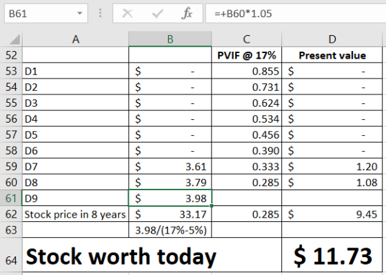Click the vertical dots handle beside Name Box
This screenshot has width=386, height=275.
click(100, 13)
